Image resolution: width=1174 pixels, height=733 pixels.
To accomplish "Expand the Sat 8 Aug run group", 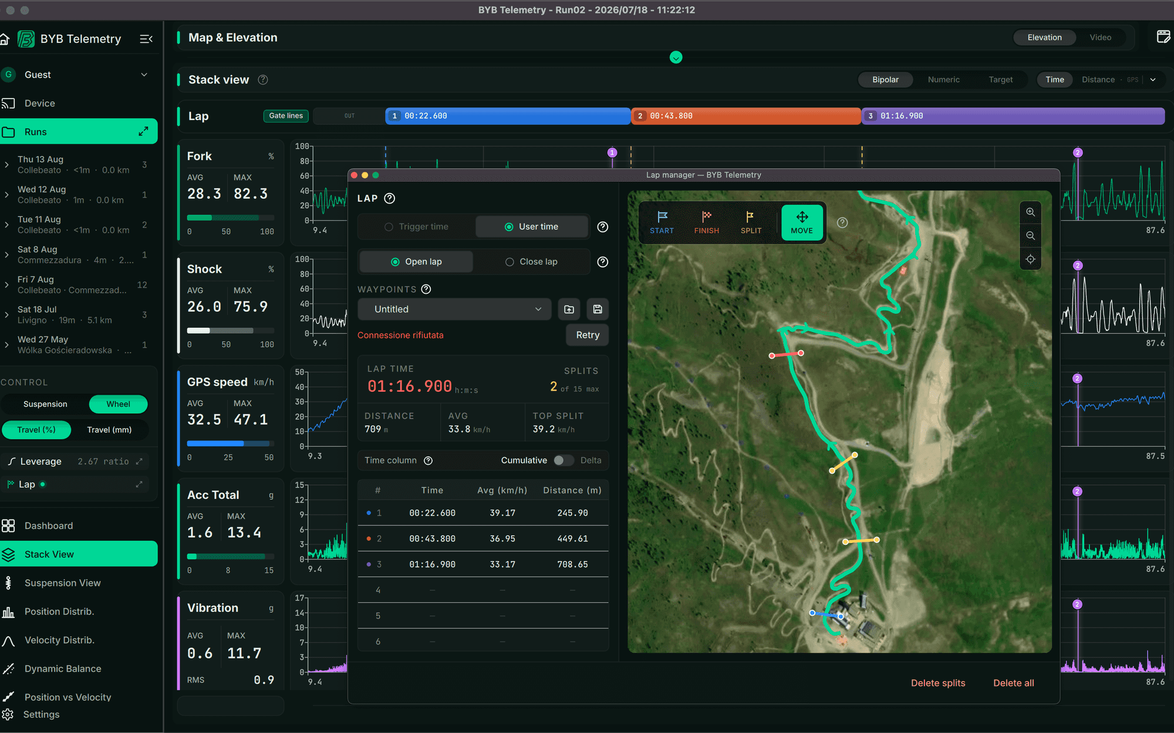I will click(6, 255).
